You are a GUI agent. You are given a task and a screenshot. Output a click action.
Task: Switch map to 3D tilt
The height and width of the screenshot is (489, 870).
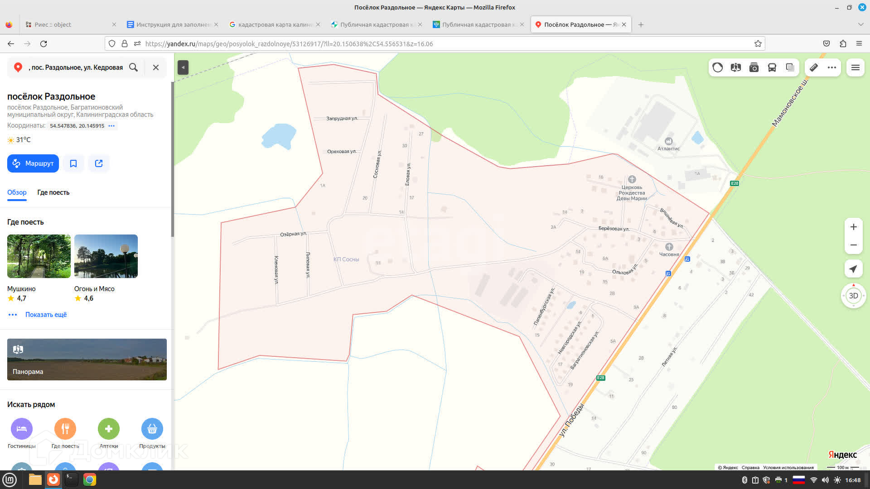point(853,296)
